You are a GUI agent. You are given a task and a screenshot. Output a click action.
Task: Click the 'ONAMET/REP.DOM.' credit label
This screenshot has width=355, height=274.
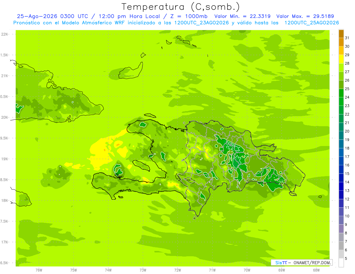click(x=312, y=262)
